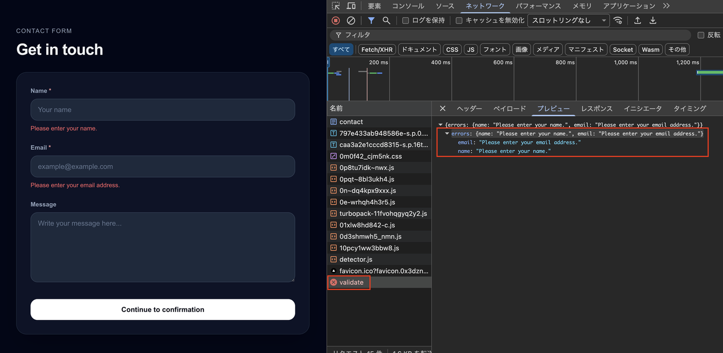Enable the ログを保持 checkbox
Viewport: 723px width, 353px height.
[406, 21]
